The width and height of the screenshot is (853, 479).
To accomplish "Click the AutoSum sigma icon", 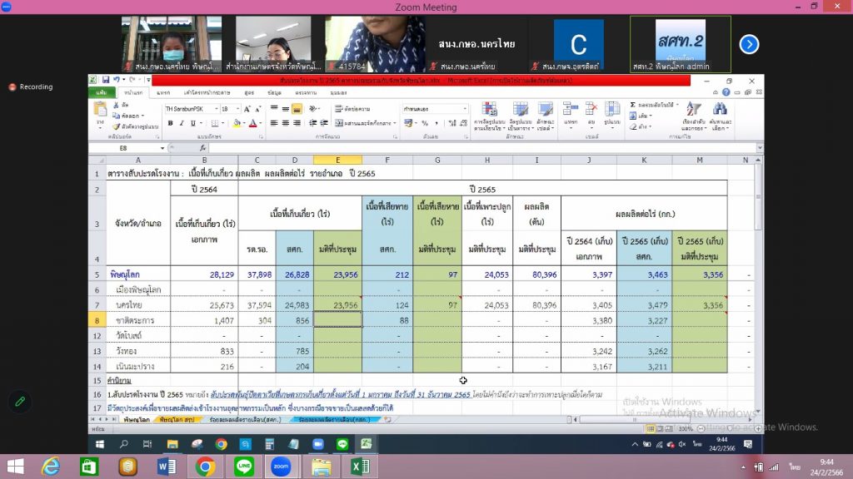I will click(633, 105).
